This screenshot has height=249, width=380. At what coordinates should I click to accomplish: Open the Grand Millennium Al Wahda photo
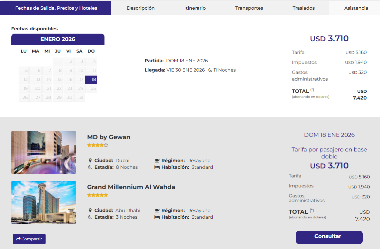(44, 202)
